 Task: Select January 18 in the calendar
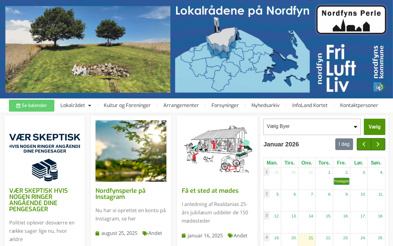point(381,216)
